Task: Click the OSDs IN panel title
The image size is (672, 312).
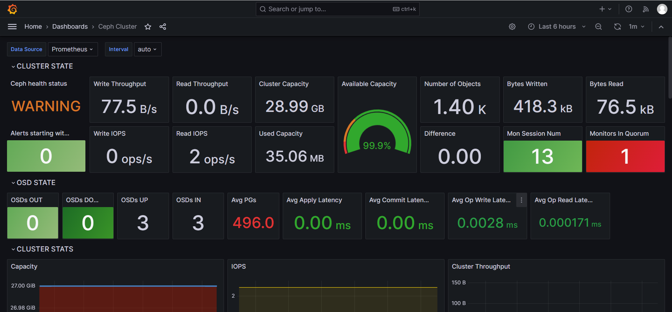Action: [188, 200]
